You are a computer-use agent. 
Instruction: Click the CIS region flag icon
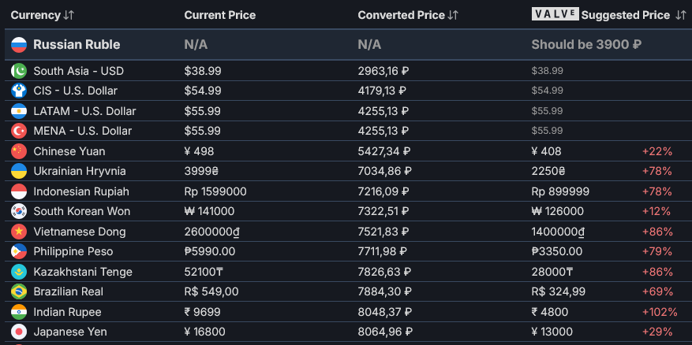pyautogui.click(x=19, y=91)
